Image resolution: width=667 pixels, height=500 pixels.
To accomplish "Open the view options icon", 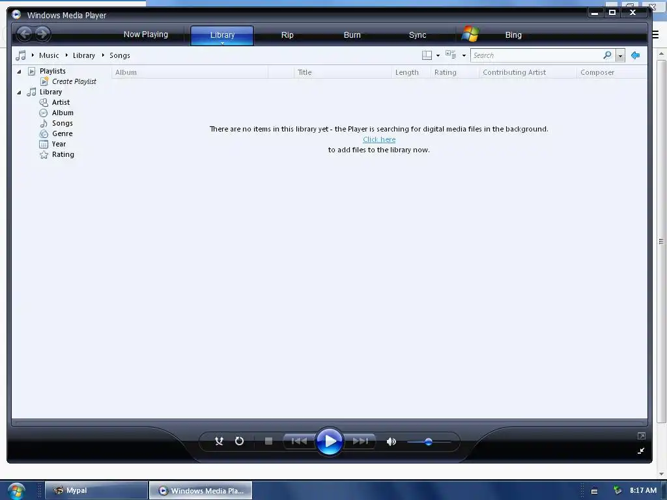I will 451,55.
